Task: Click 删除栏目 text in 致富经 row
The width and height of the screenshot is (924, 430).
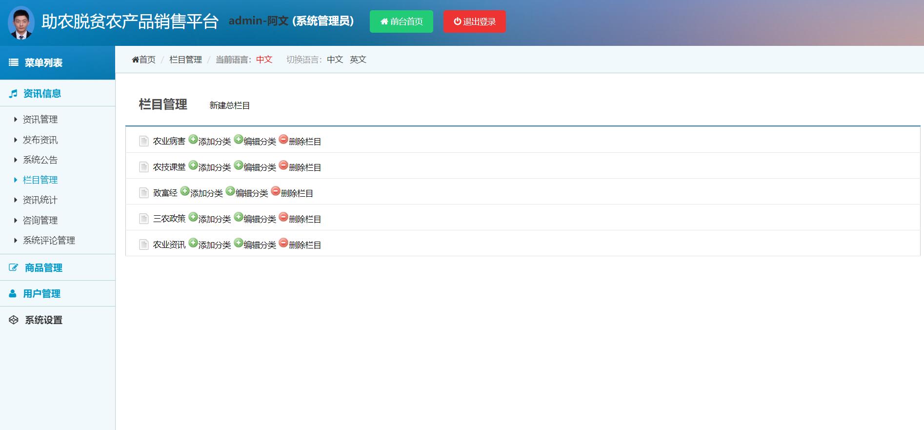Action: [297, 193]
